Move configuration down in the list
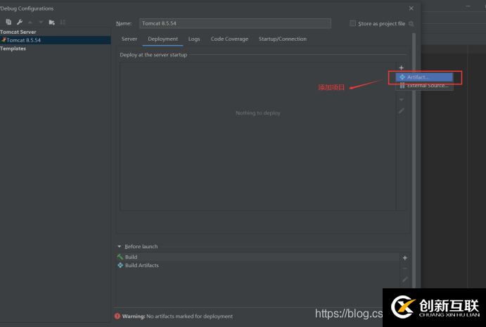The image size is (486, 327). coord(41,22)
